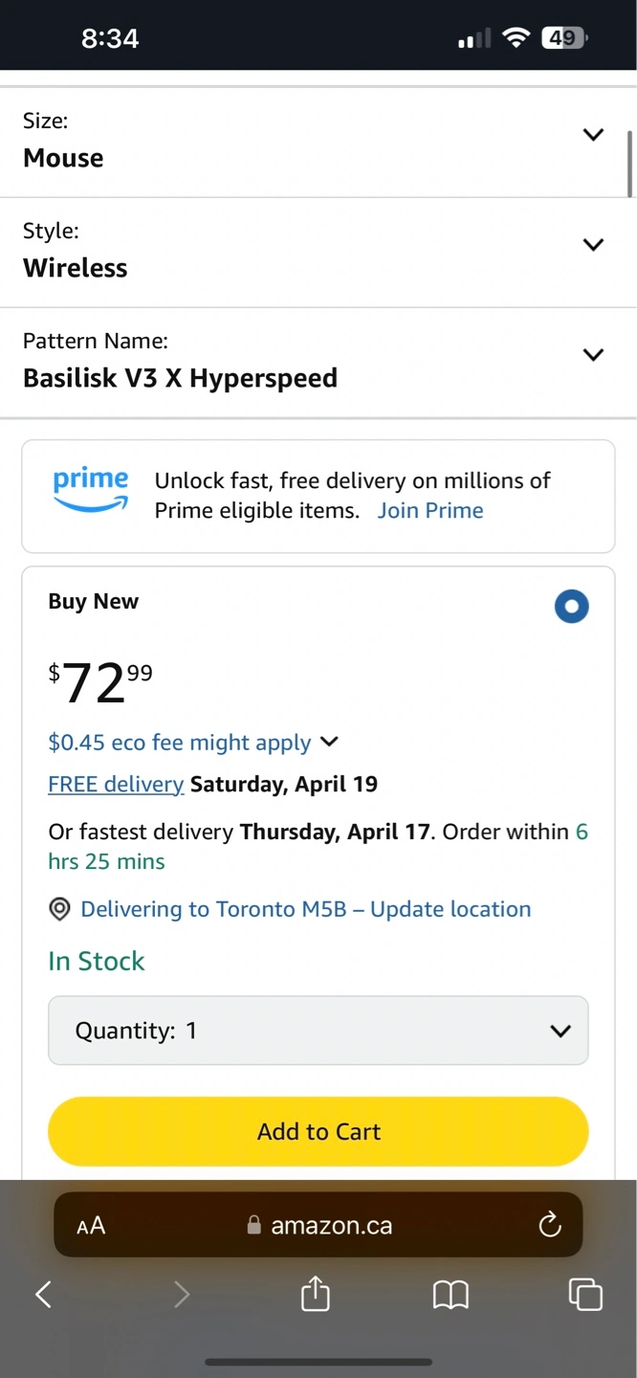Update the Toronto M5B delivery location
637x1378 pixels.
(x=305, y=909)
